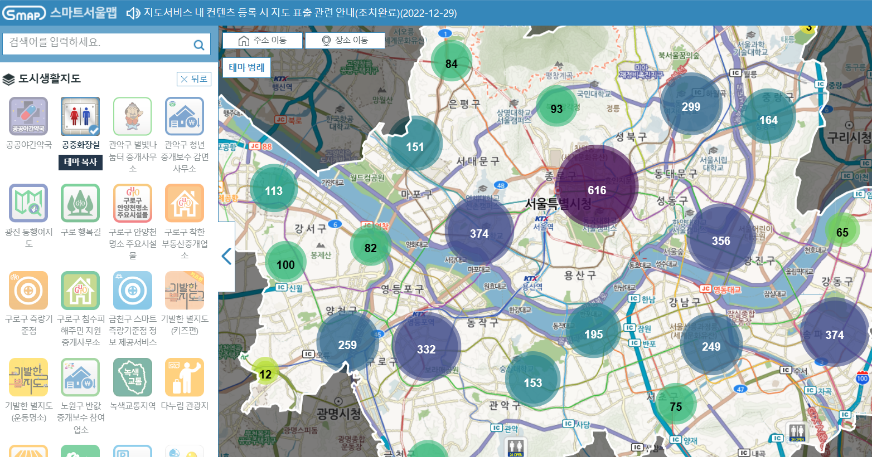This screenshot has width=872, height=457.
Task: Open the 광진 동행여지도 theme icon
Action: click(28, 203)
